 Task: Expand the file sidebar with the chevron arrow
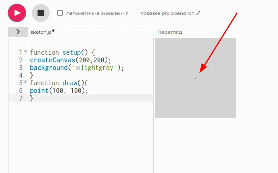tap(18, 32)
